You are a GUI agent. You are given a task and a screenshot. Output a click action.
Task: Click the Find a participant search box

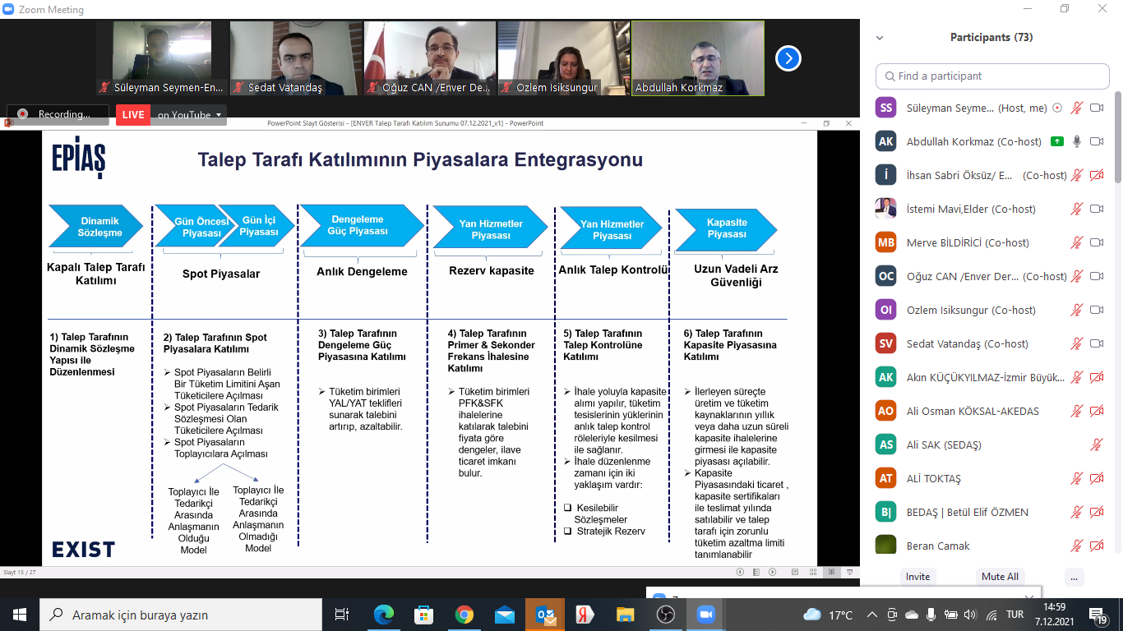tap(992, 76)
